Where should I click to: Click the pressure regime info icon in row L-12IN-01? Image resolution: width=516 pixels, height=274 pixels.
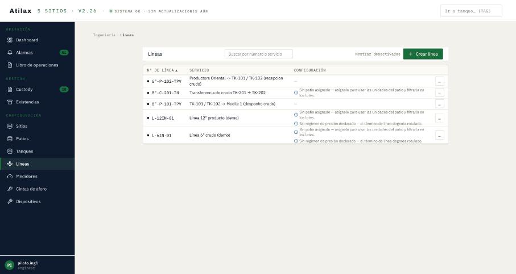[296, 124]
